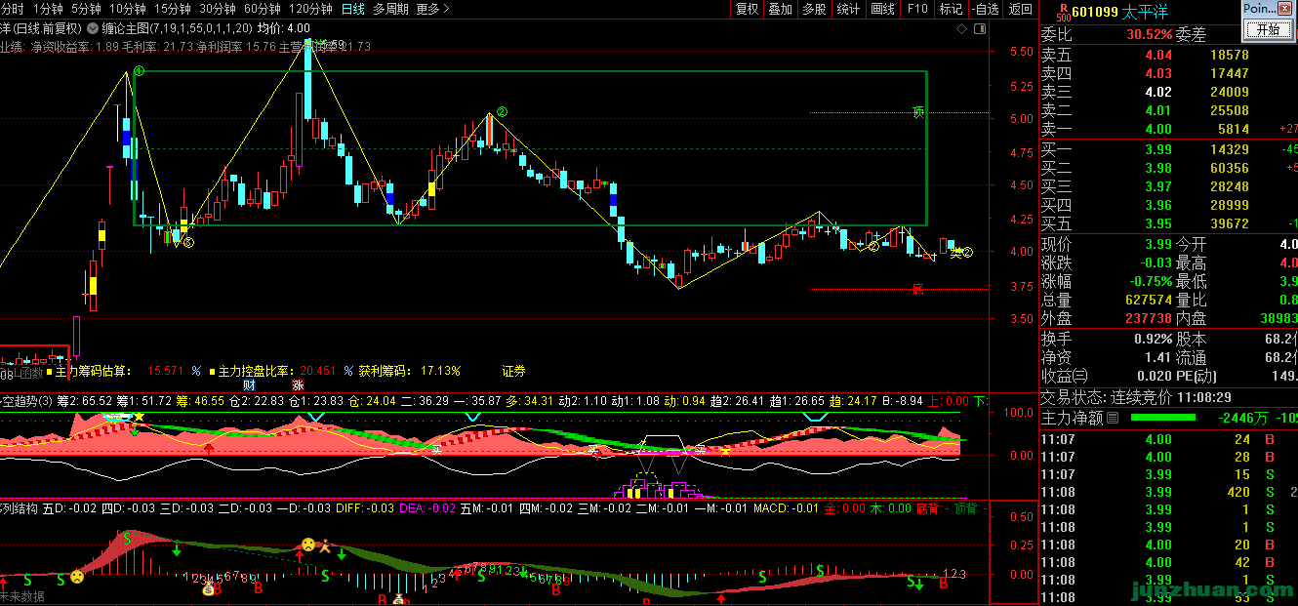1298x606 pixels.
Task: Click the indicator settings circle-arrow icon
Action: click(x=93, y=29)
